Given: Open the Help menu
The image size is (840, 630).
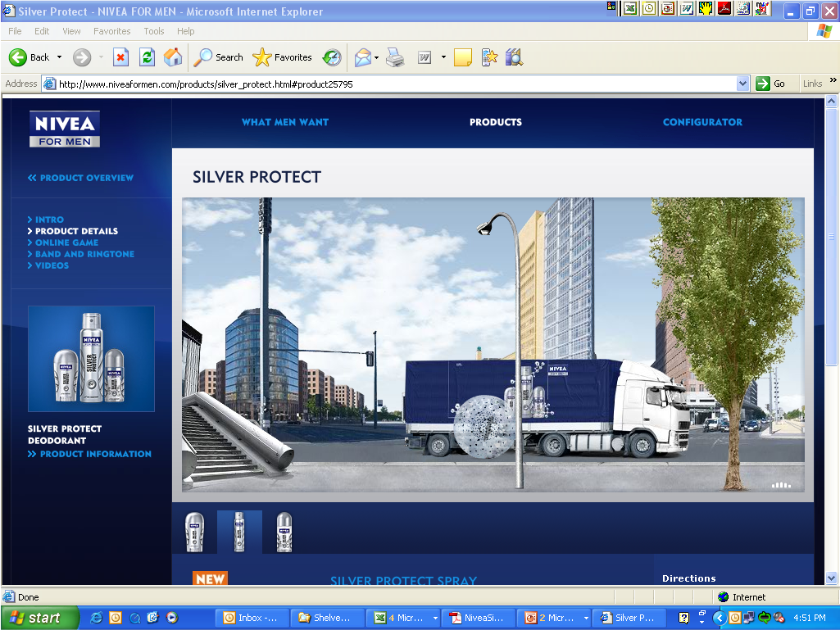Looking at the screenshot, I should click(x=186, y=31).
